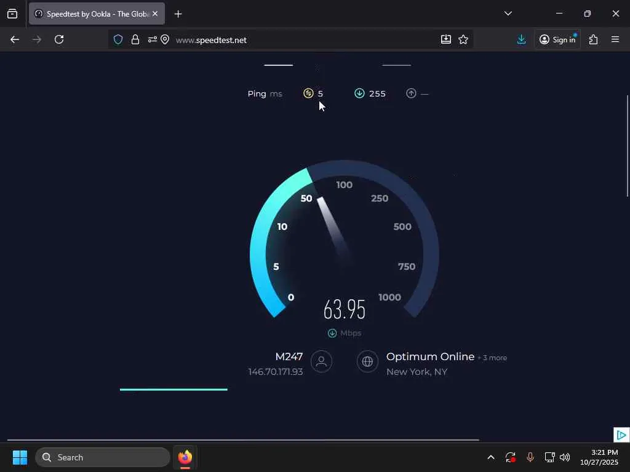
Task: Select the Speedtest by Ookla tab
Action: (x=97, y=14)
